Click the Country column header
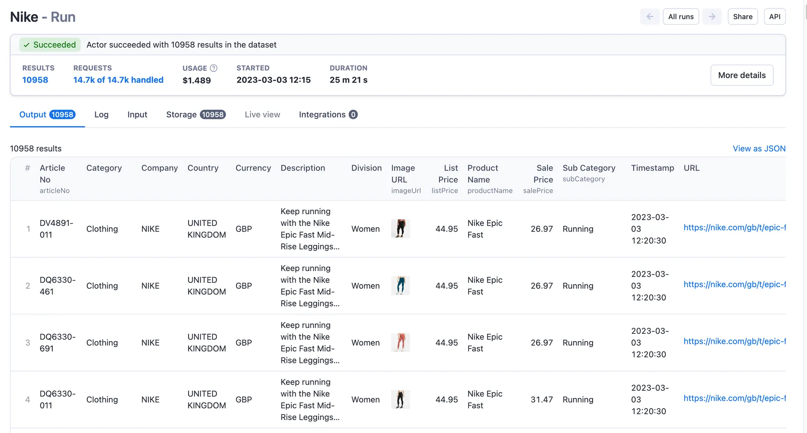The width and height of the screenshot is (807, 433). pyautogui.click(x=203, y=168)
